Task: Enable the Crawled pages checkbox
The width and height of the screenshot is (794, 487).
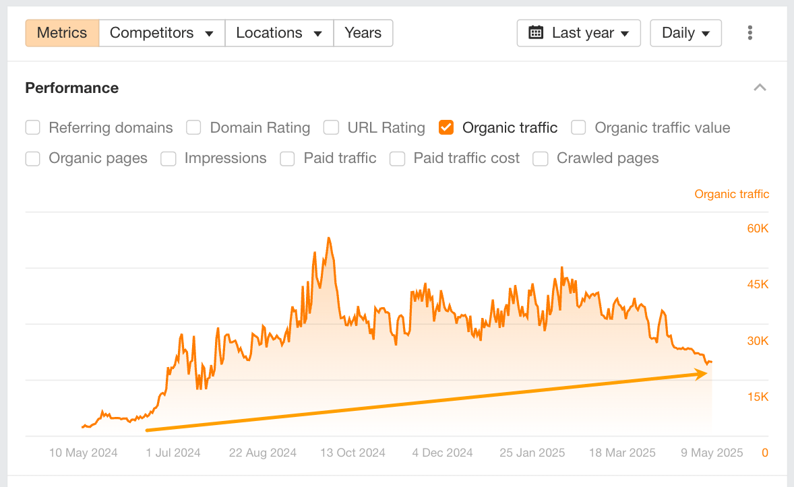Action: 541,158
